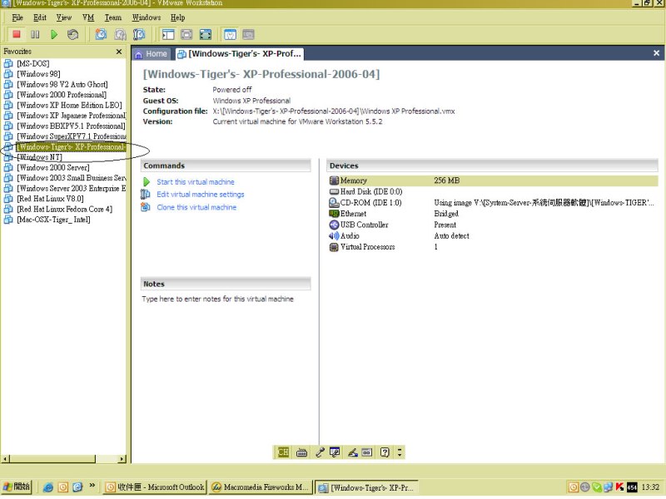This screenshot has width=666, height=499.
Task: Open the Help menu
Action: pyautogui.click(x=177, y=17)
